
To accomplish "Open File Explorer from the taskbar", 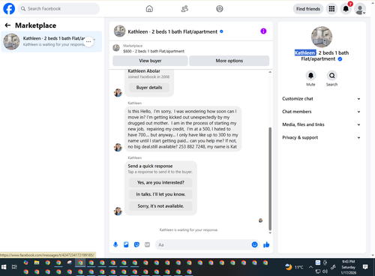I will tap(37, 262).
